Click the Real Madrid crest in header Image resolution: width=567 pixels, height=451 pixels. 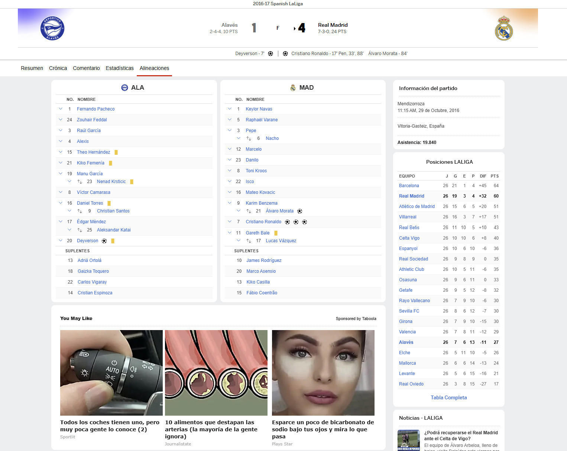pos(503,28)
